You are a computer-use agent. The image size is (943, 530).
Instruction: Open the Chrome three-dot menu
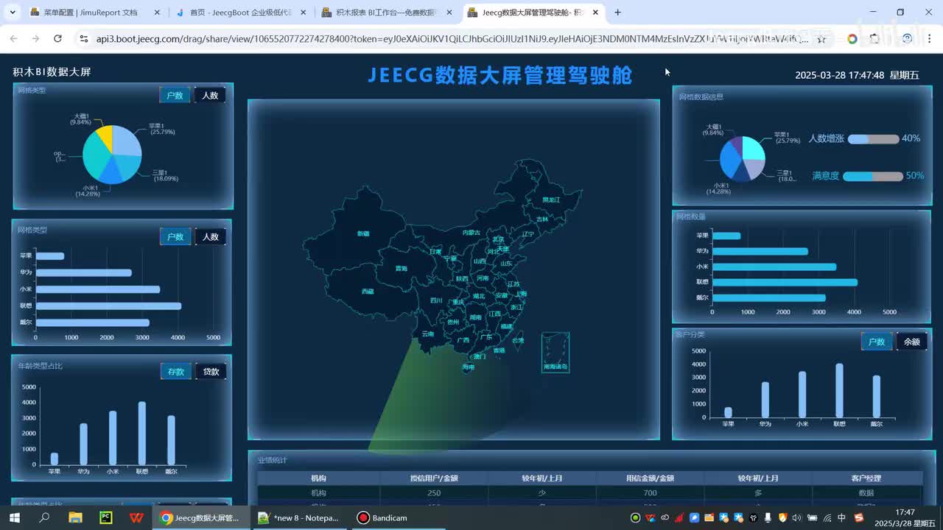(928, 38)
